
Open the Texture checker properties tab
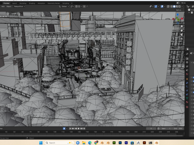187,107
